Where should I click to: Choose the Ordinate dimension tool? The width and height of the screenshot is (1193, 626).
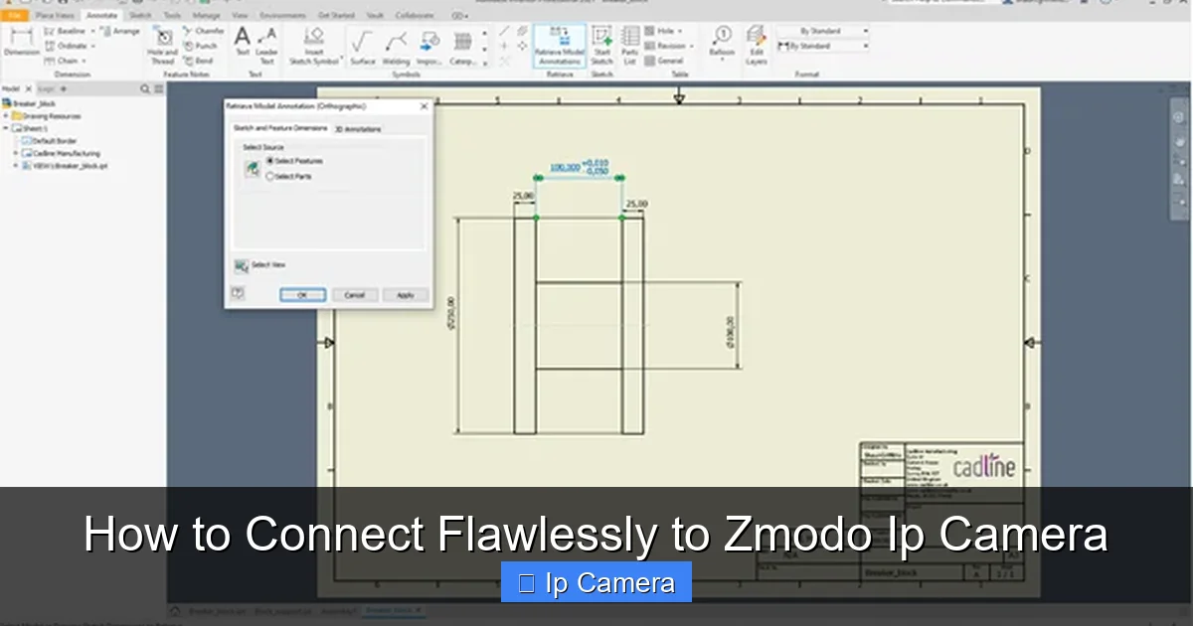67,46
